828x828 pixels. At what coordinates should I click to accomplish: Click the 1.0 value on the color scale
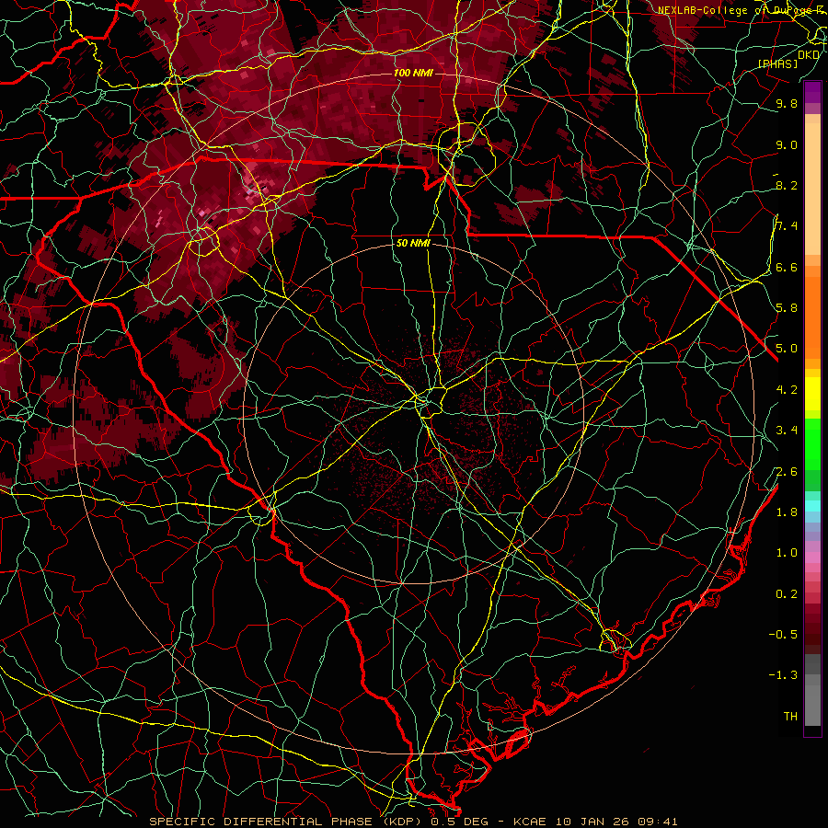click(787, 553)
